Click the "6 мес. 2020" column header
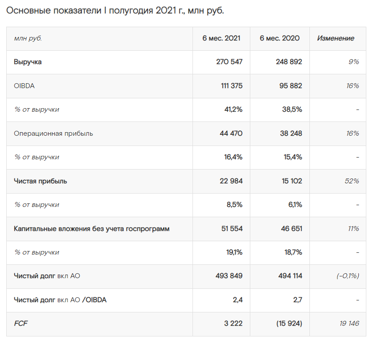Viewport: 369px width, 340px height. [x=280, y=38]
